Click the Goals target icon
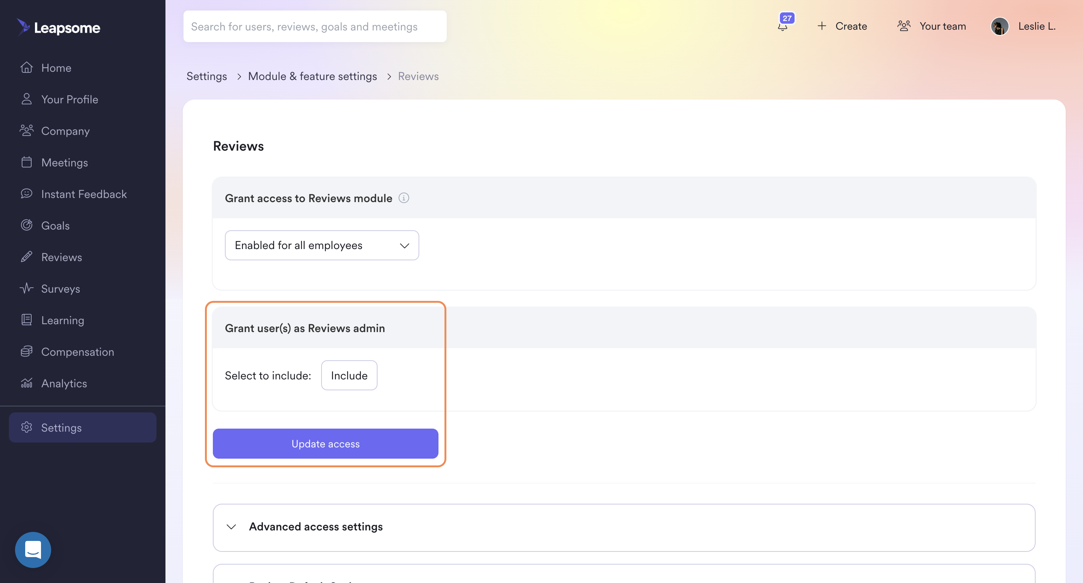Image resolution: width=1083 pixels, height=583 pixels. (26, 225)
